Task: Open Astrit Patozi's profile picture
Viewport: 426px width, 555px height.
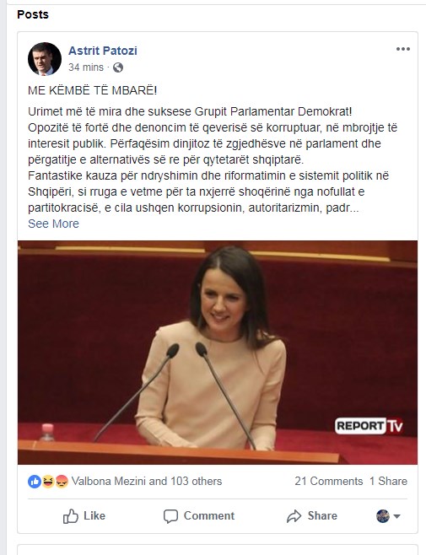Action: (x=45, y=59)
